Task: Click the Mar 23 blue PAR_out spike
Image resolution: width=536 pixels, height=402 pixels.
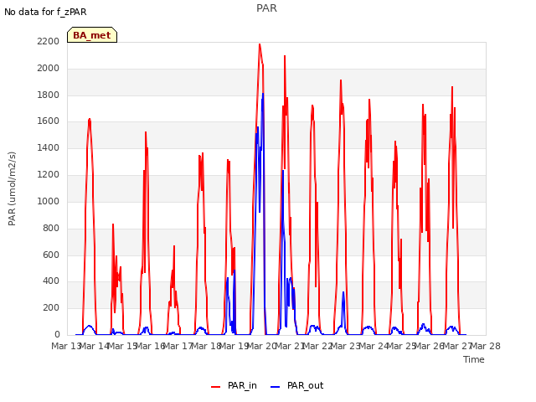Action: click(x=343, y=293)
